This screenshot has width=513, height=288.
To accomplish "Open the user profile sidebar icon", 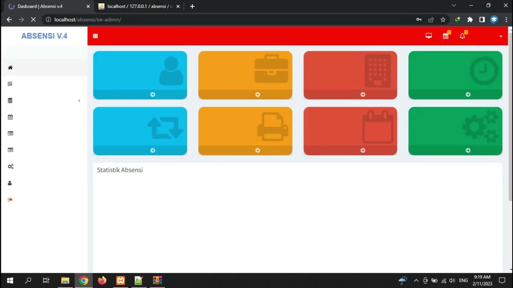I will [10, 183].
